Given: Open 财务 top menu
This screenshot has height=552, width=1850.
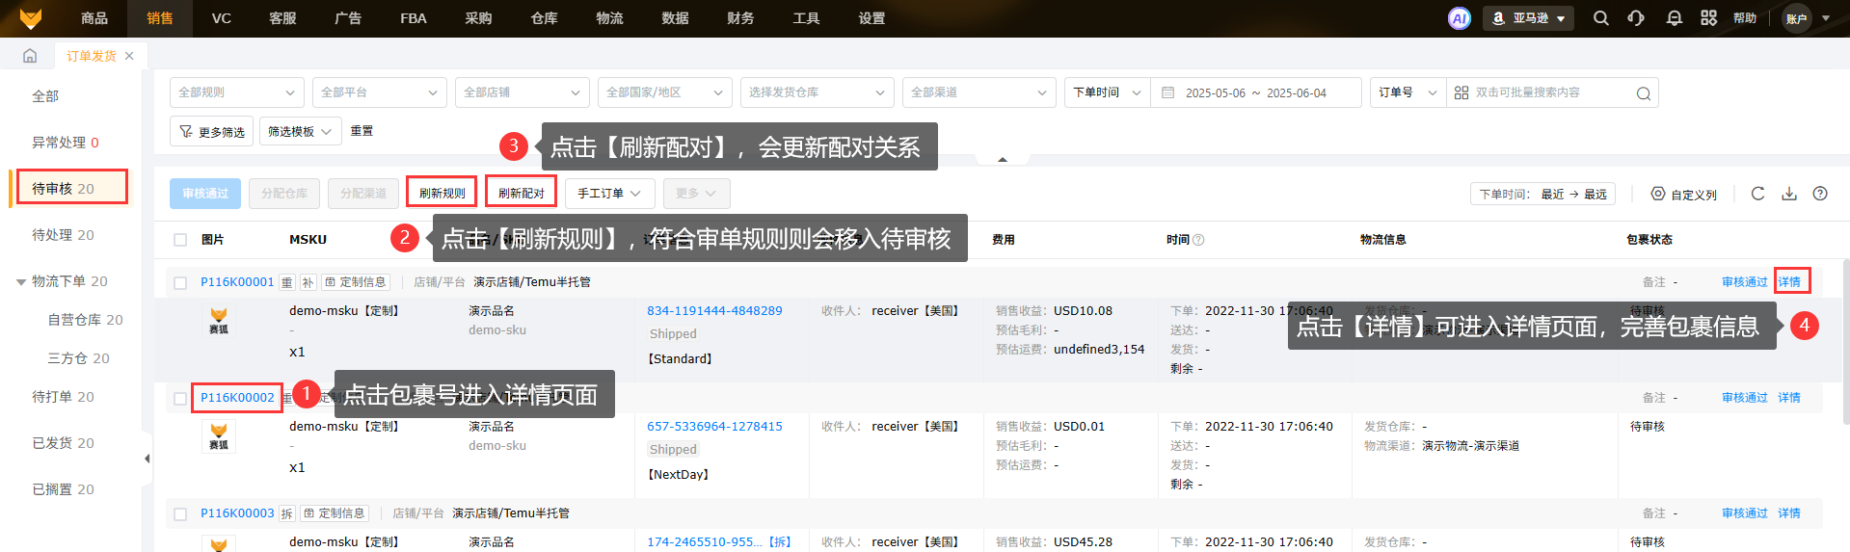Looking at the screenshot, I should (740, 18).
